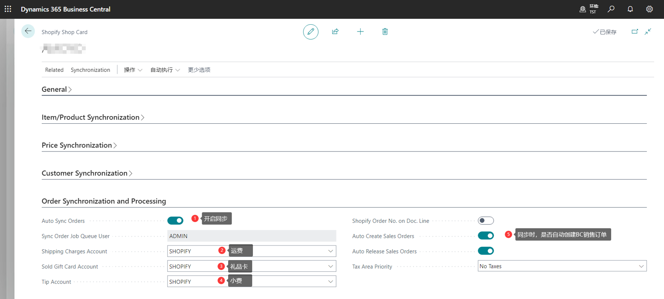Open the search magnifier icon
Image resolution: width=664 pixels, height=299 pixels.
click(x=611, y=9)
